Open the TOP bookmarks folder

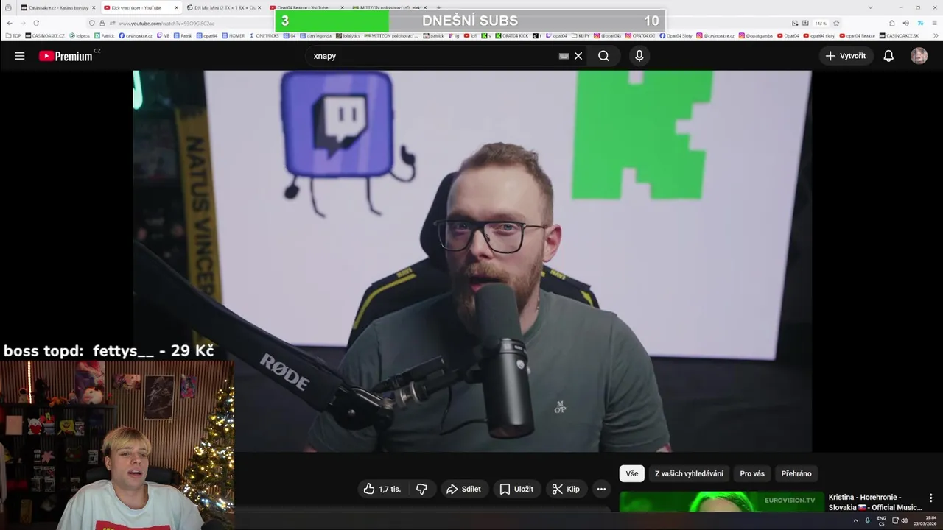coord(13,35)
